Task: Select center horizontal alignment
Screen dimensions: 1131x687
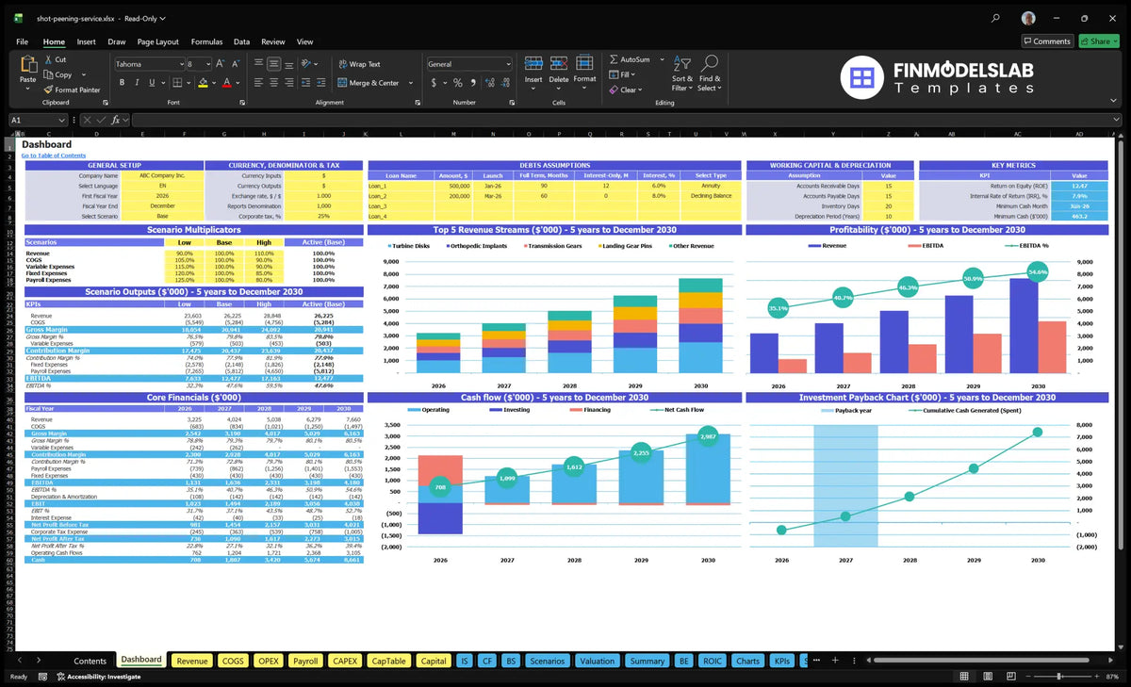Action: [273, 83]
